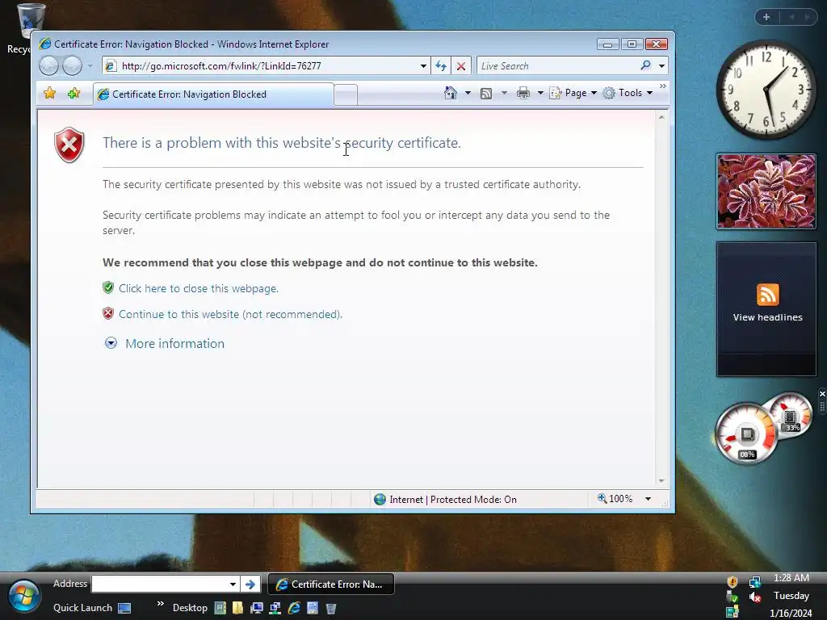
Task: Open the Favorites Center star icon
Action: coord(49,94)
